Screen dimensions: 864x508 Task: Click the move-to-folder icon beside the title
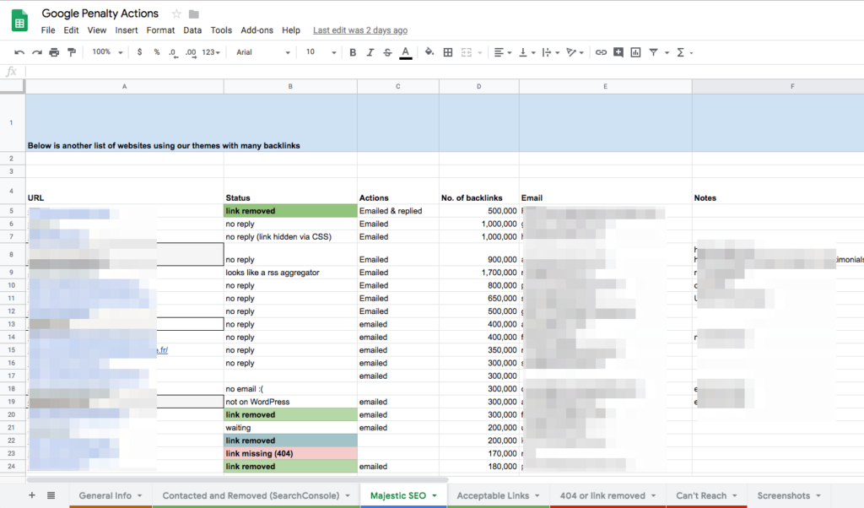coord(194,14)
